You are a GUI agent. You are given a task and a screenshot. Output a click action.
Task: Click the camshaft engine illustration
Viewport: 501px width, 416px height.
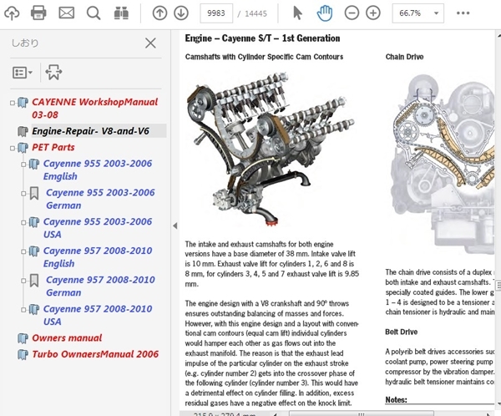coord(271,149)
